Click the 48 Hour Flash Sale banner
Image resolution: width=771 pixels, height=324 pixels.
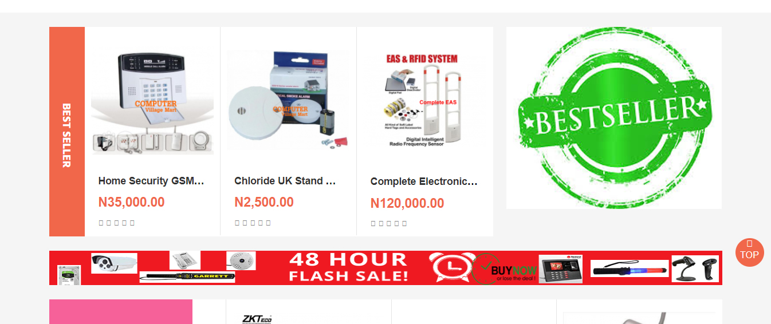click(385, 268)
